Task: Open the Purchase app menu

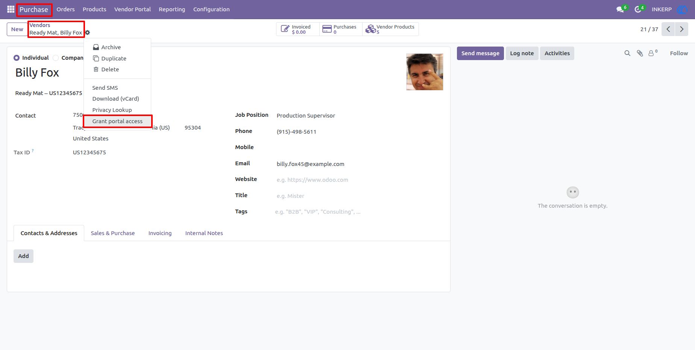Action: (34, 9)
